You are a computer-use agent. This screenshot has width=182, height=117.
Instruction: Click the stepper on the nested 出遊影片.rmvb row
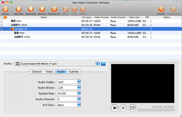coord(151,37)
